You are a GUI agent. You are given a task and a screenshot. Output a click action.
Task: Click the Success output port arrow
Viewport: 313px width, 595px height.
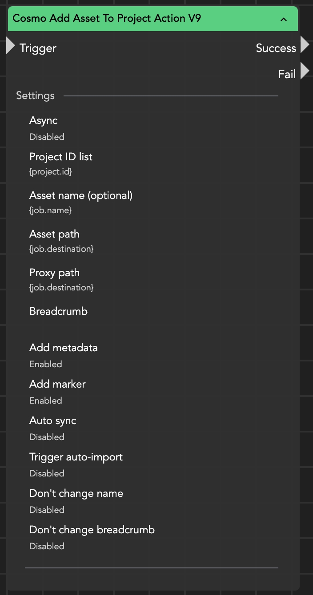pos(305,45)
